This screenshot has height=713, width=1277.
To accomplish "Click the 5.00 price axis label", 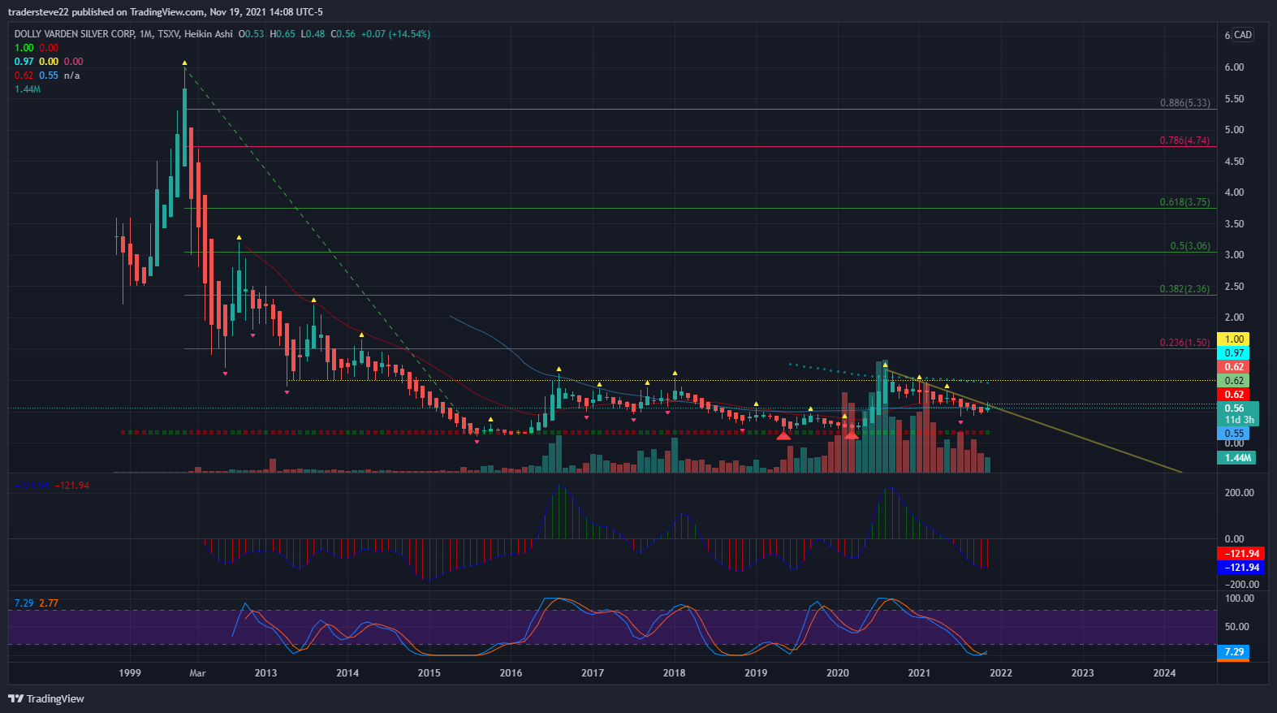I will [1234, 130].
